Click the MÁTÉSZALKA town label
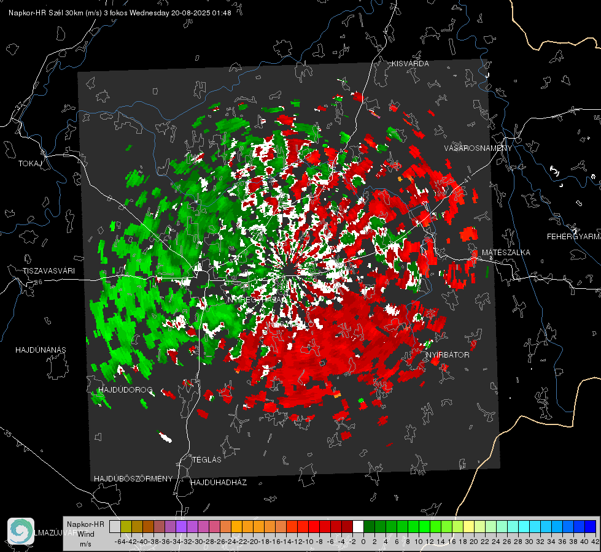Image resolution: width=601 pixels, height=552 pixels. tap(506, 253)
